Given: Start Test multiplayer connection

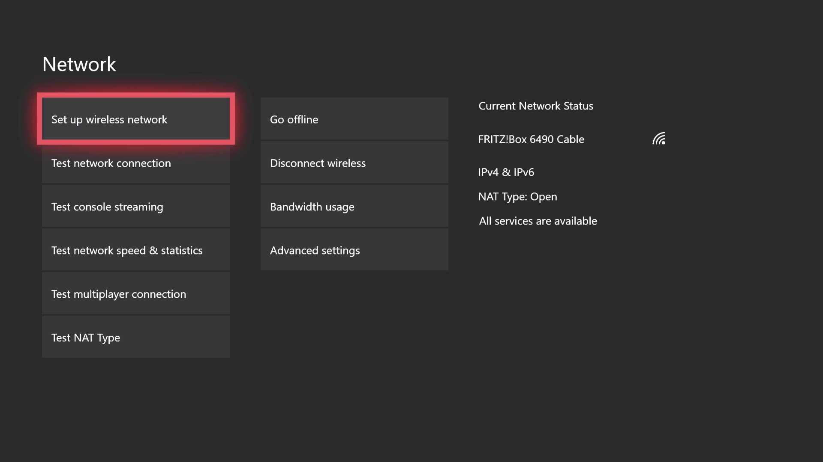Looking at the screenshot, I should click(x=135, y=294).
